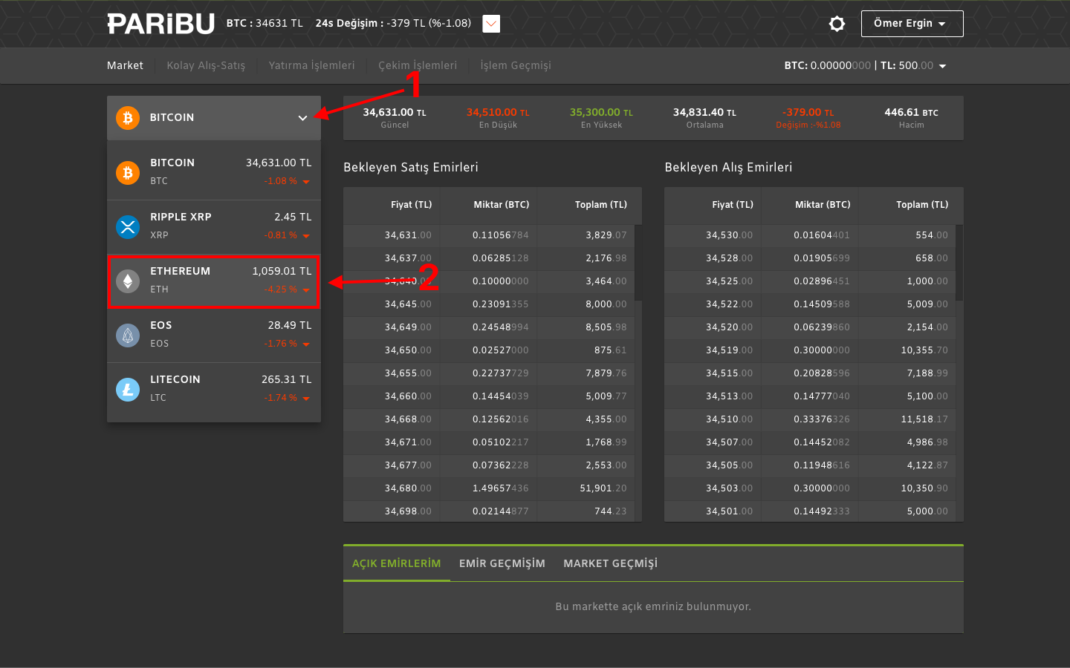Select the Litecoin coin icon
This screenshot has height=668, width=1070.
tap(127, 388)
